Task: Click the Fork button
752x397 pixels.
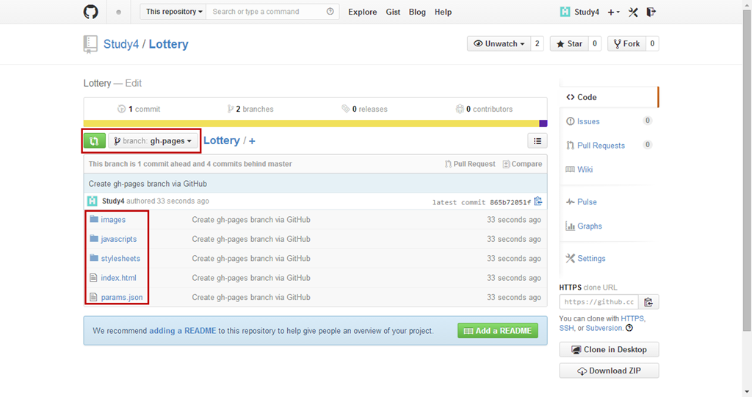Action: tap(626, 43)
